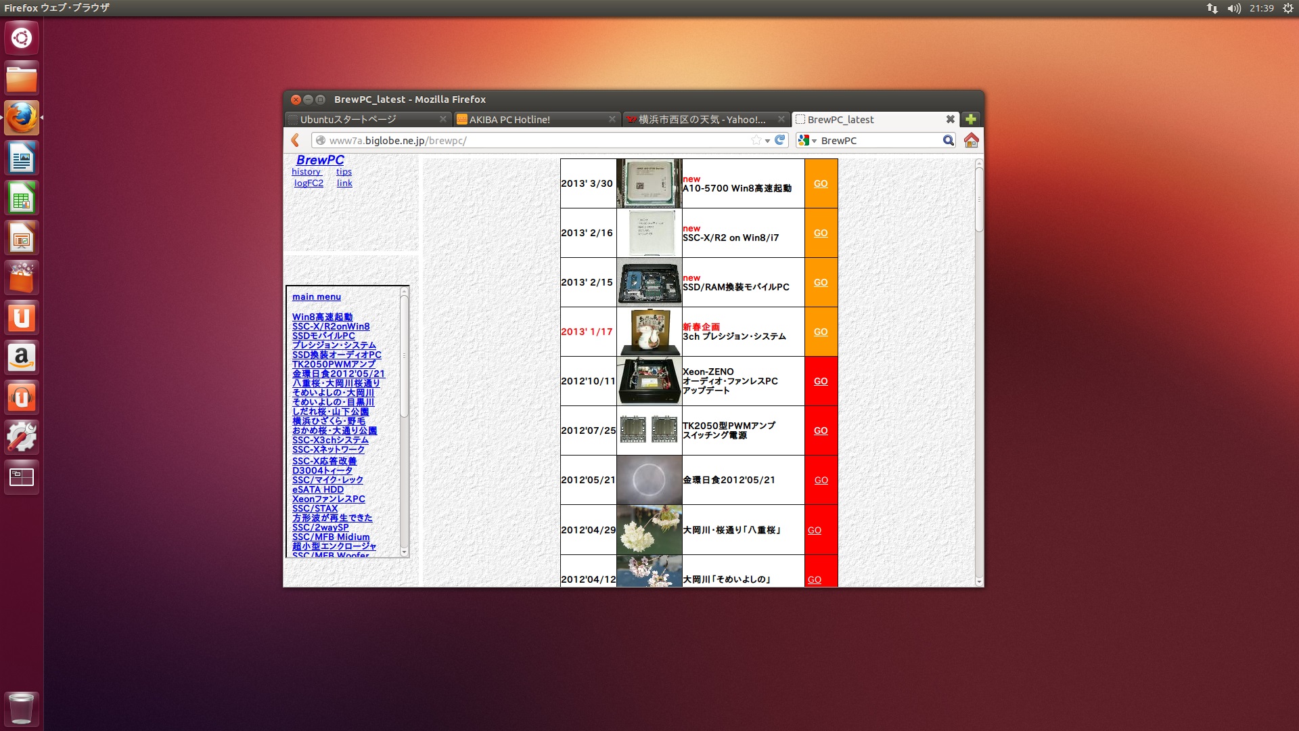This screenshot has width=1299, height=731.
Task: Click the home icon in the toolbar
Action: click(x=971, y=140)
